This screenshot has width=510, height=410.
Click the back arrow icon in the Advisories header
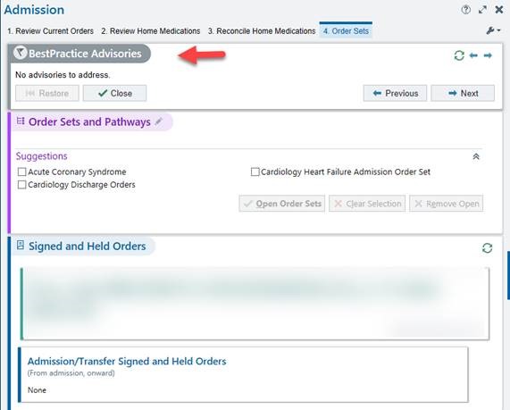473,55
